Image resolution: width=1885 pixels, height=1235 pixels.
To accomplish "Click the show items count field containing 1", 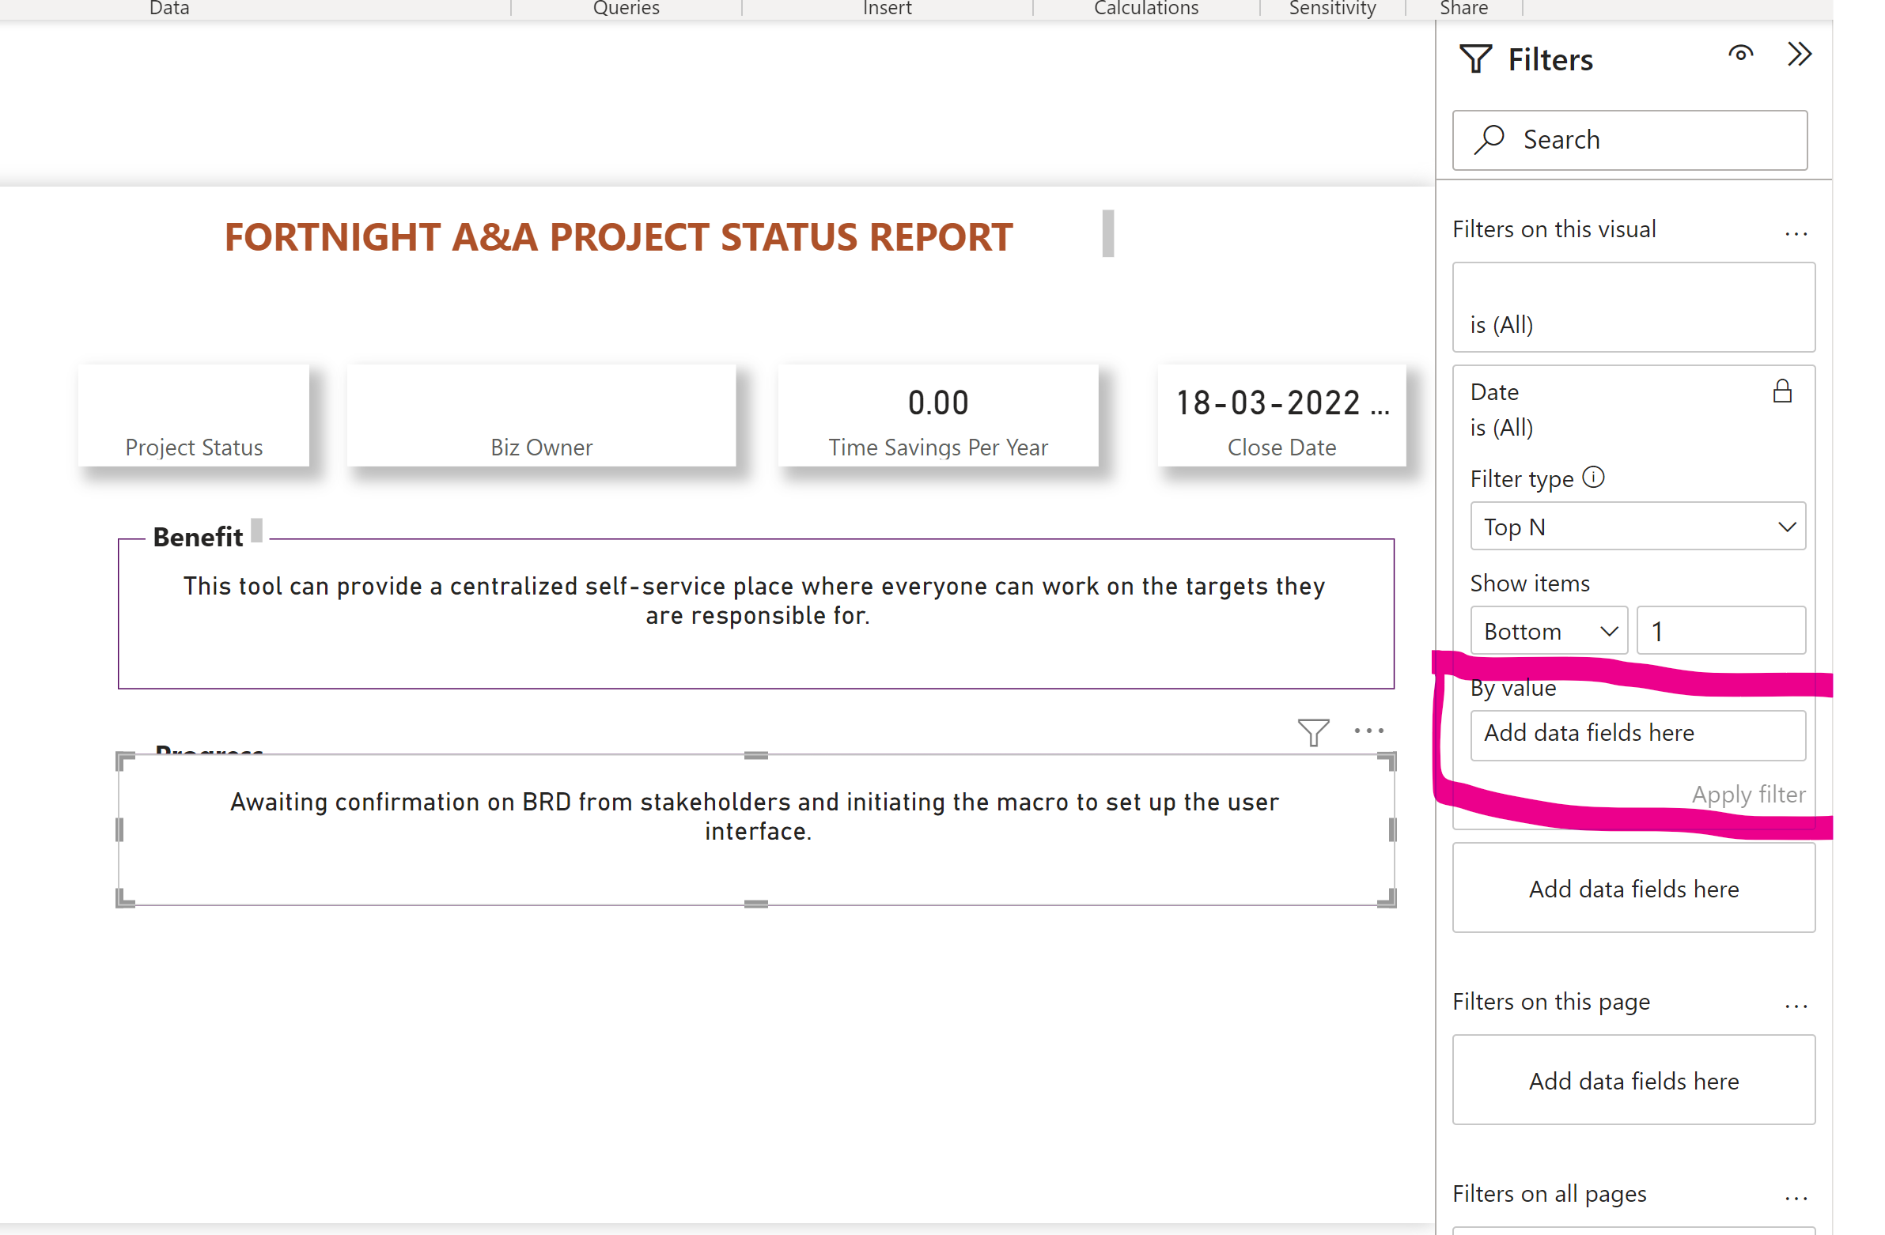I will coord(1720,631).
